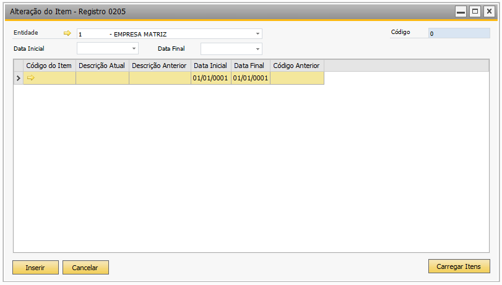Close the Alteração do Item window
The height and width of the screenshot is (285, 502).
coord(489,12)
